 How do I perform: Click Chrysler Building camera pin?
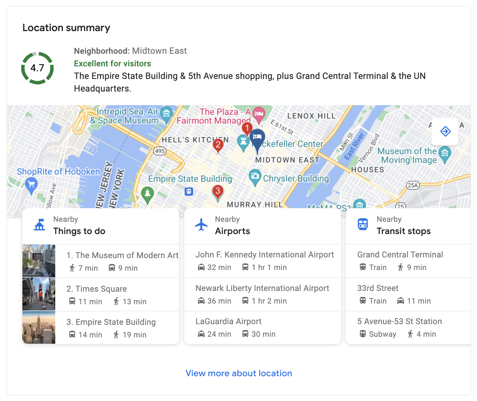pyautogui.click(x=255, y=177)
